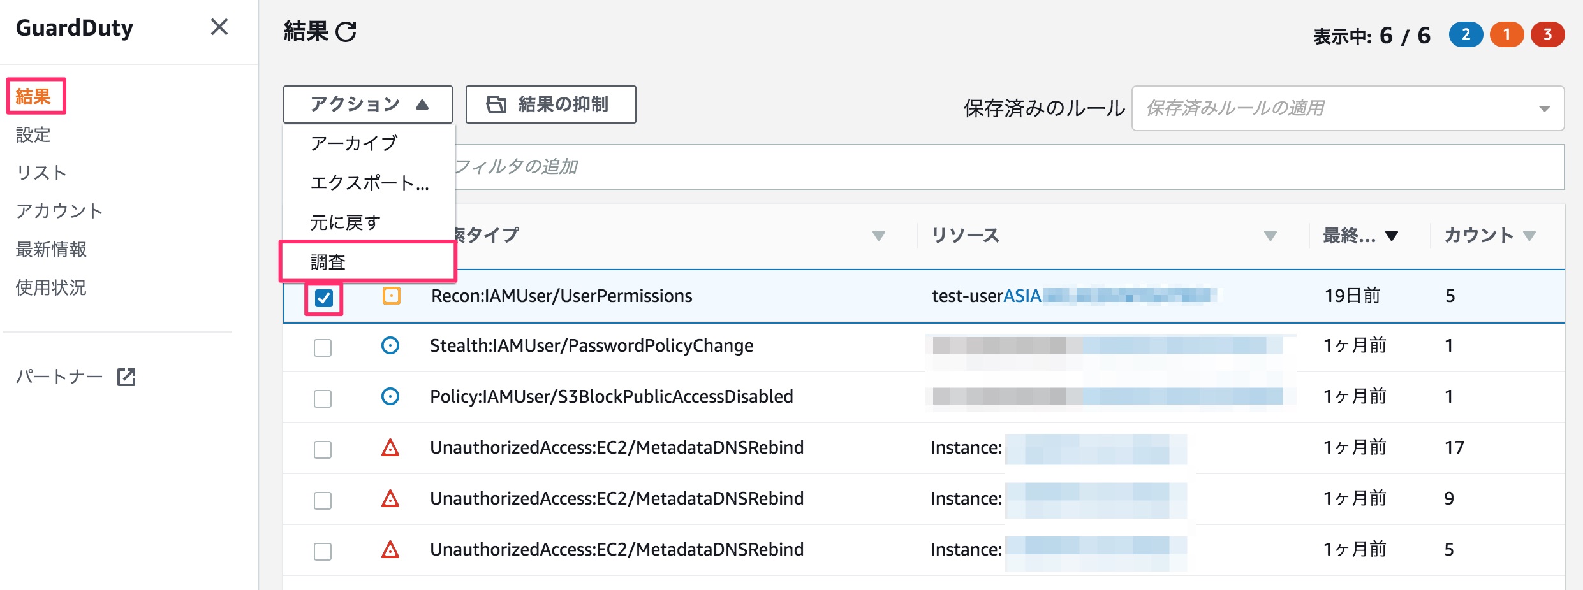
Task: Click the orange severity count badge showing 1
Action: (x=1506, y=34)
